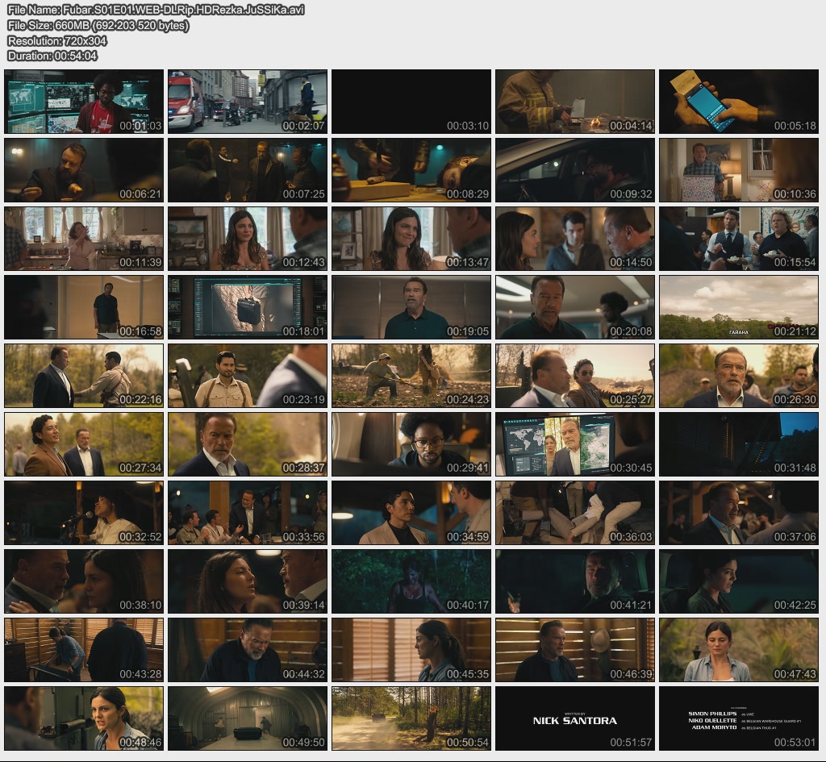Select the thumbnail timestamped 00:25:27
Image resolution: width=826 pixels, height=762 pixels.
pyautogui.click(x=575, y=376)
